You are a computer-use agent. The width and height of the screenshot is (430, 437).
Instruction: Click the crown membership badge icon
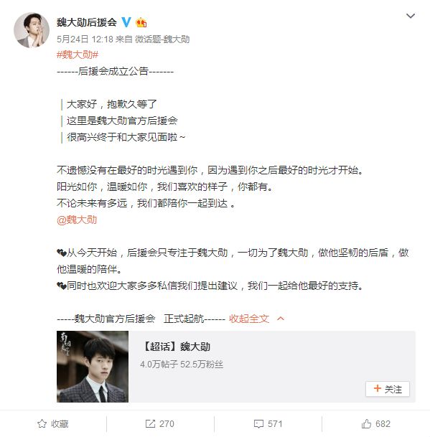(x=141, y=22)
